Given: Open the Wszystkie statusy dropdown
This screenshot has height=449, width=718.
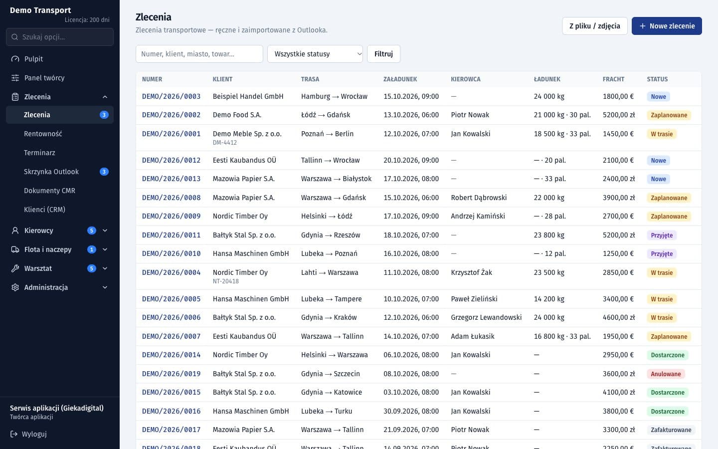Looking at the screenshot, I should click(x=315, y=54).
